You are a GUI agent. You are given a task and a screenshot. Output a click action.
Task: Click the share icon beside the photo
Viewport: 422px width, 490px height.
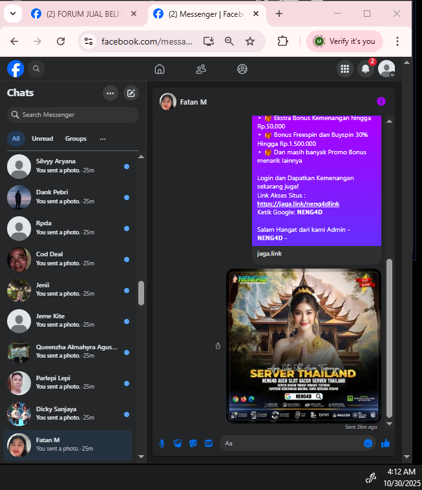(x=218, y=345)
